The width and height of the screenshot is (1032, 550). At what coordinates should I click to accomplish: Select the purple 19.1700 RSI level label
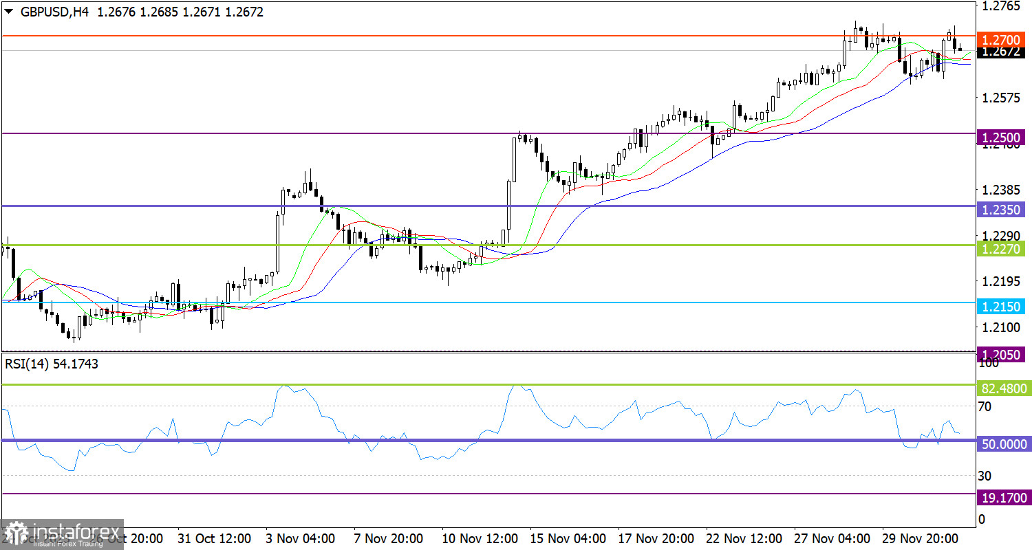1003,497
